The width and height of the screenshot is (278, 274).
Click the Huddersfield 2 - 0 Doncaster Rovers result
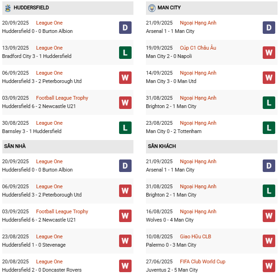point(42,270)
